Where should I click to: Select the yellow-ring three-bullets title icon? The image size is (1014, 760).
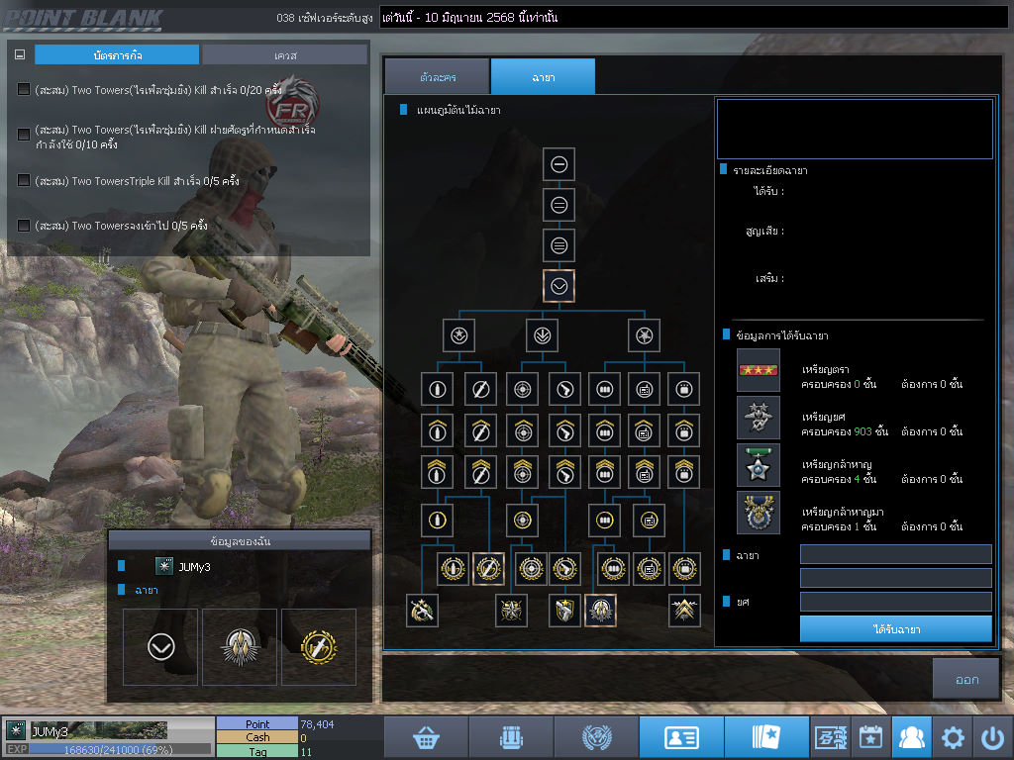(x=605, y=521)
